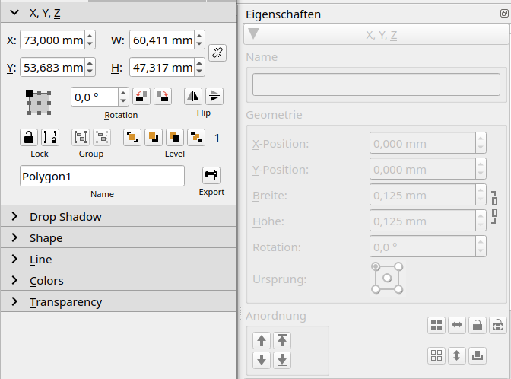
Task: Toggle the keep aspect ratio chain link
Action: (217, 53)
